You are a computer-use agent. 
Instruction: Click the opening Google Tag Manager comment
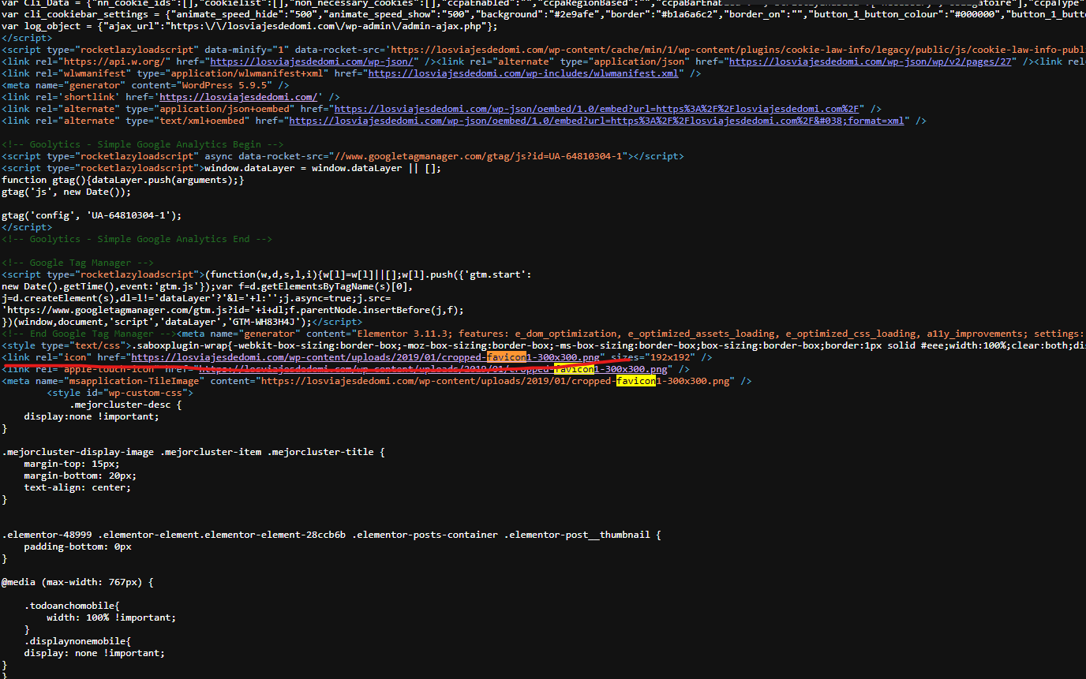pyautogui.click(x=77, y=263)
